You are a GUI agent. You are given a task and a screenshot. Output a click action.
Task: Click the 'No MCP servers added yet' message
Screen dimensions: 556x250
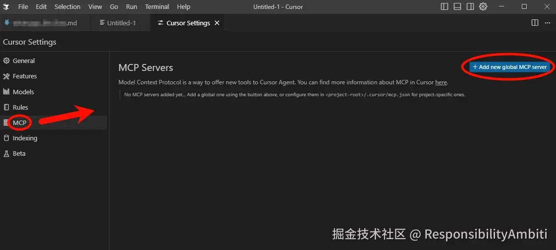(x=294, y=95)
